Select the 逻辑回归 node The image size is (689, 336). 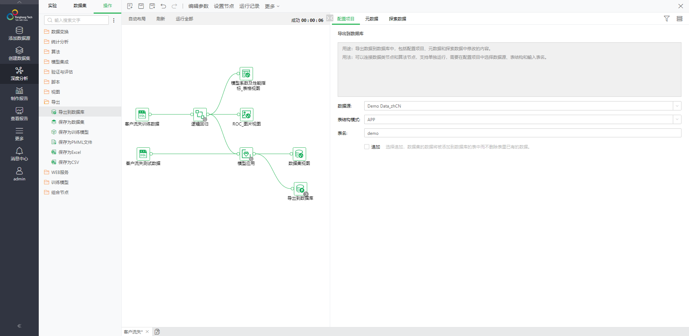(x=200, y=114)
